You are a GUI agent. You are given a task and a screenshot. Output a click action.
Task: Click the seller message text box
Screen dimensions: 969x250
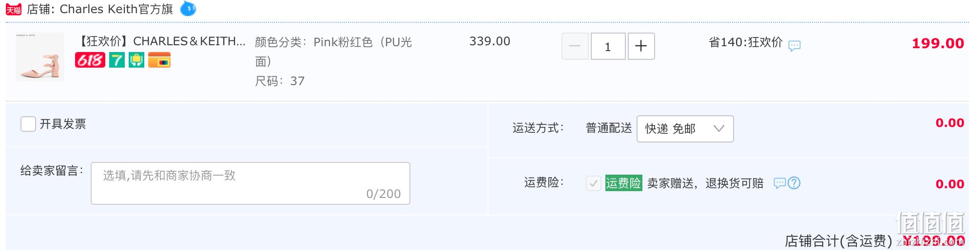pos(251,183)
